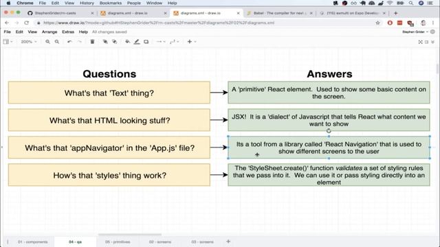
Task: Switch to the 05 - primitives page tab
Action: coord(118,242)
